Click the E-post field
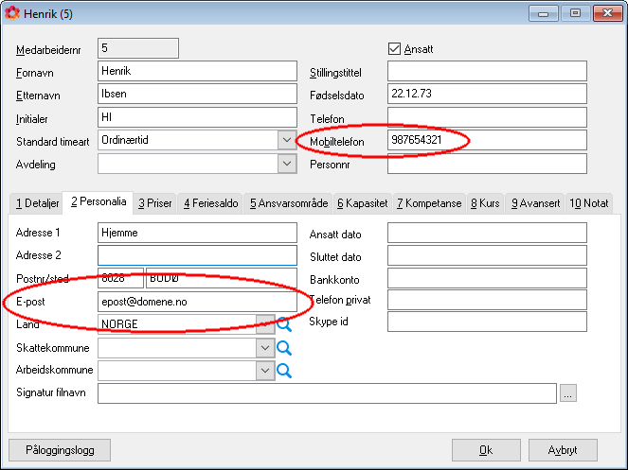Image resolution: width=628 pixels, height=470 pixels. click(x=197, y=302)
